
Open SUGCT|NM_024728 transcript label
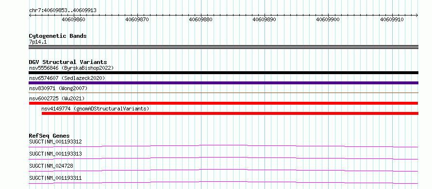51,166
